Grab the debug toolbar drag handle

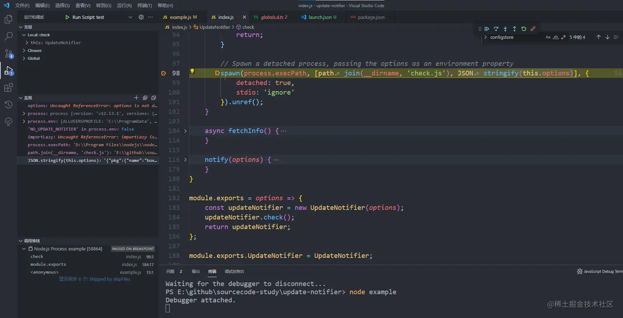[x=480, y=29]
